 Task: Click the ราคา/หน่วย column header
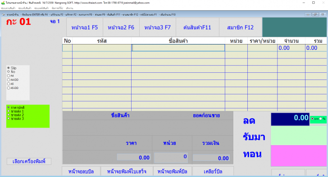[x=262, y=41]
